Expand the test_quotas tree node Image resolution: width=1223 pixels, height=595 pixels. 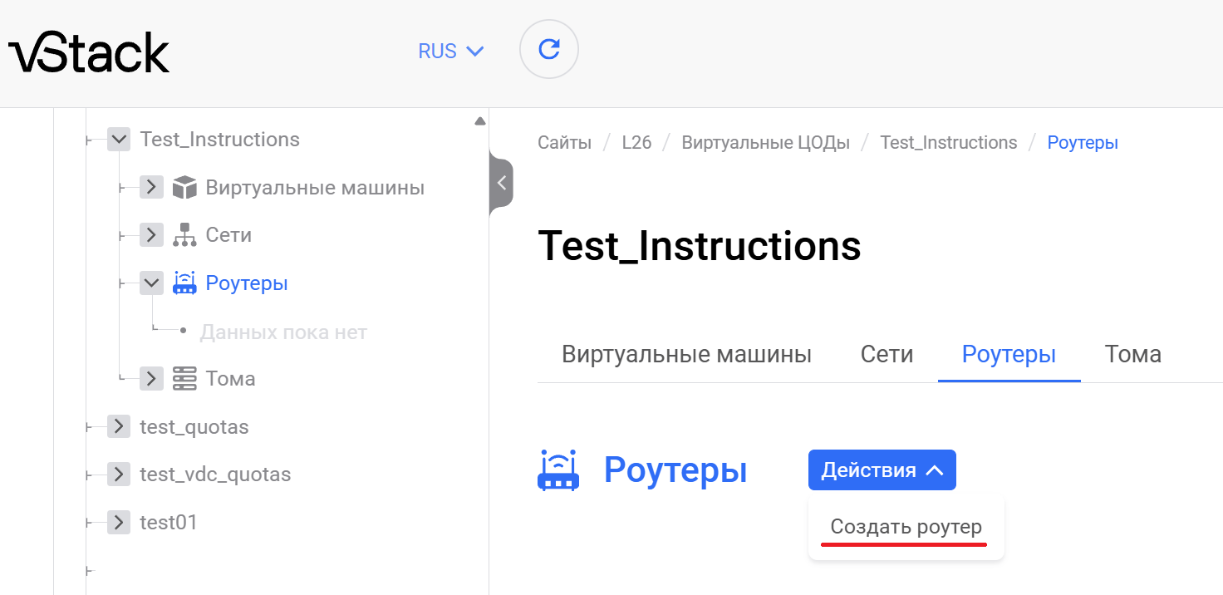tap(119, 427)
